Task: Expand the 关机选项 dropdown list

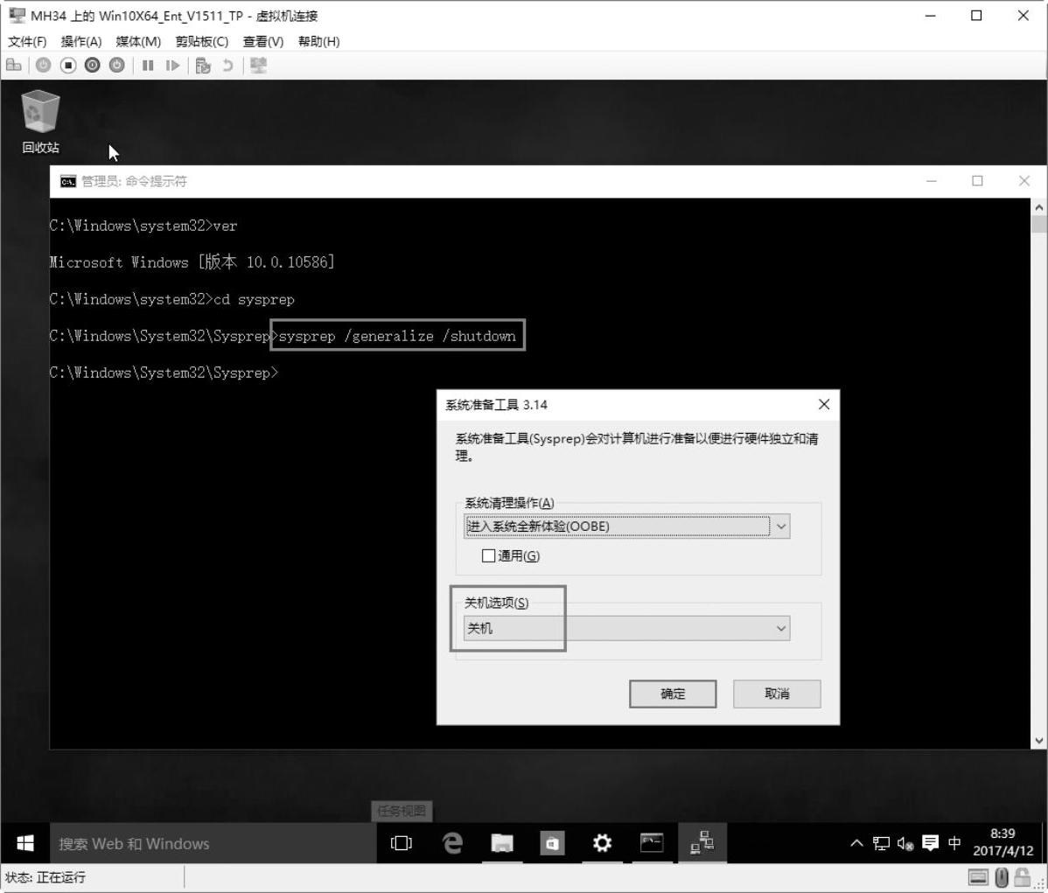Action: tap(780, 629)
